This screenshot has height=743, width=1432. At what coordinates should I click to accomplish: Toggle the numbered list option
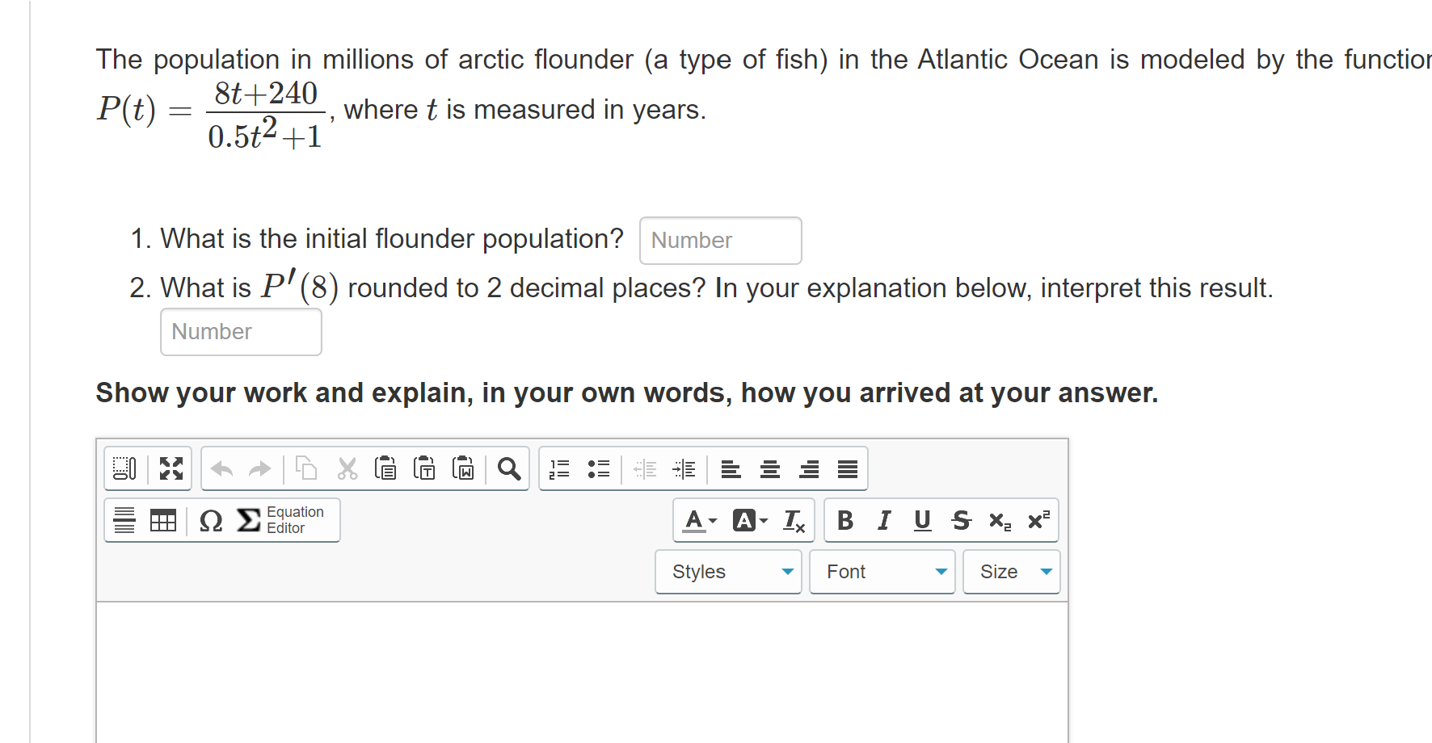[559, 468]
